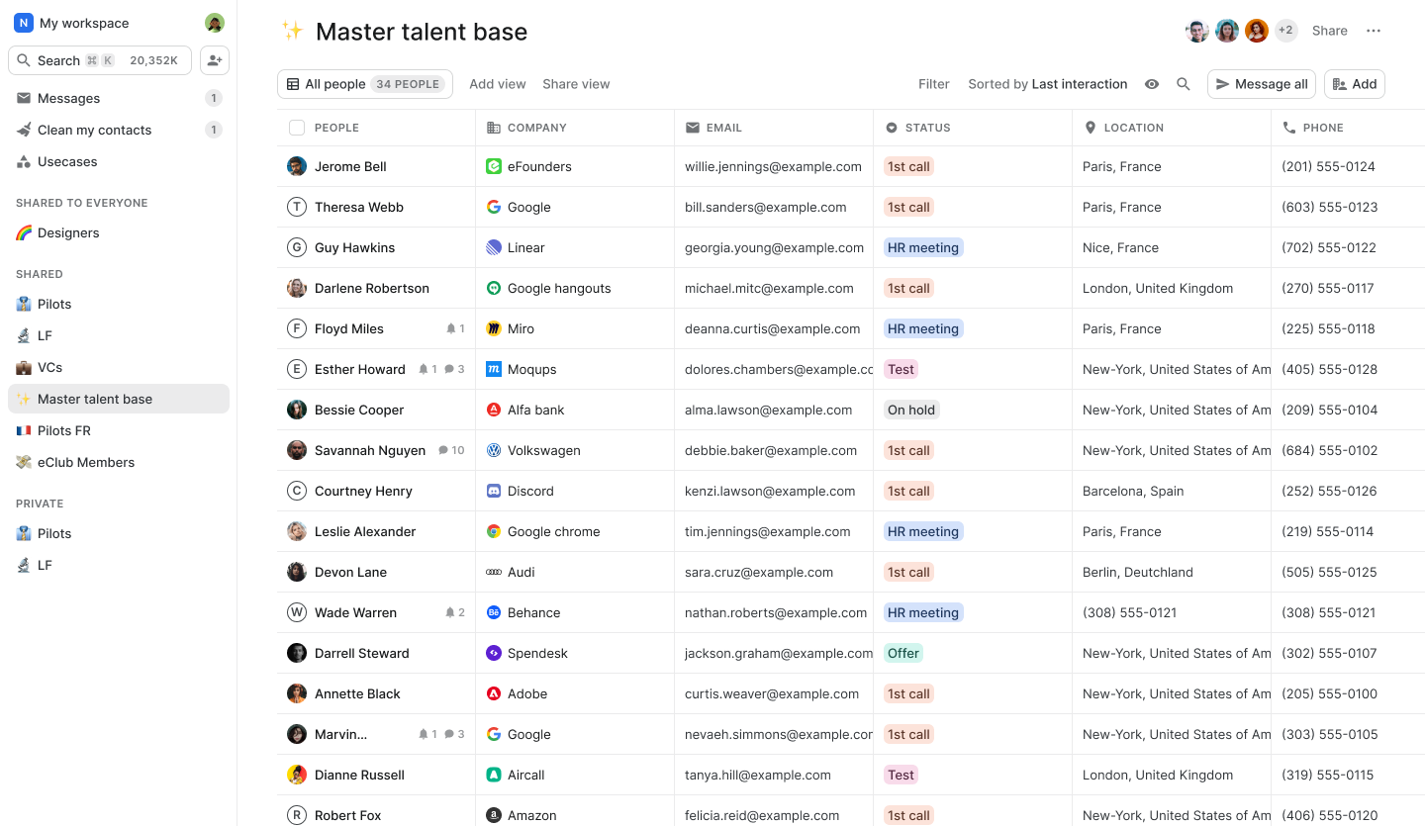This screenshot has width=1425, height=826.
Task: Click inside the sidebar Search field
Action: point(99,60)
